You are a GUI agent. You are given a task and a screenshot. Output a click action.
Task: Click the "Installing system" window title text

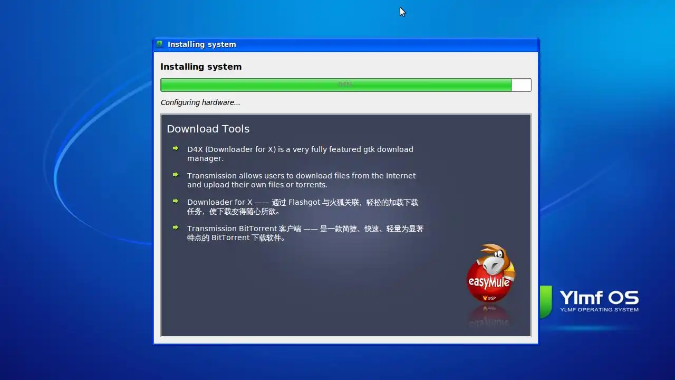point(202,44)
